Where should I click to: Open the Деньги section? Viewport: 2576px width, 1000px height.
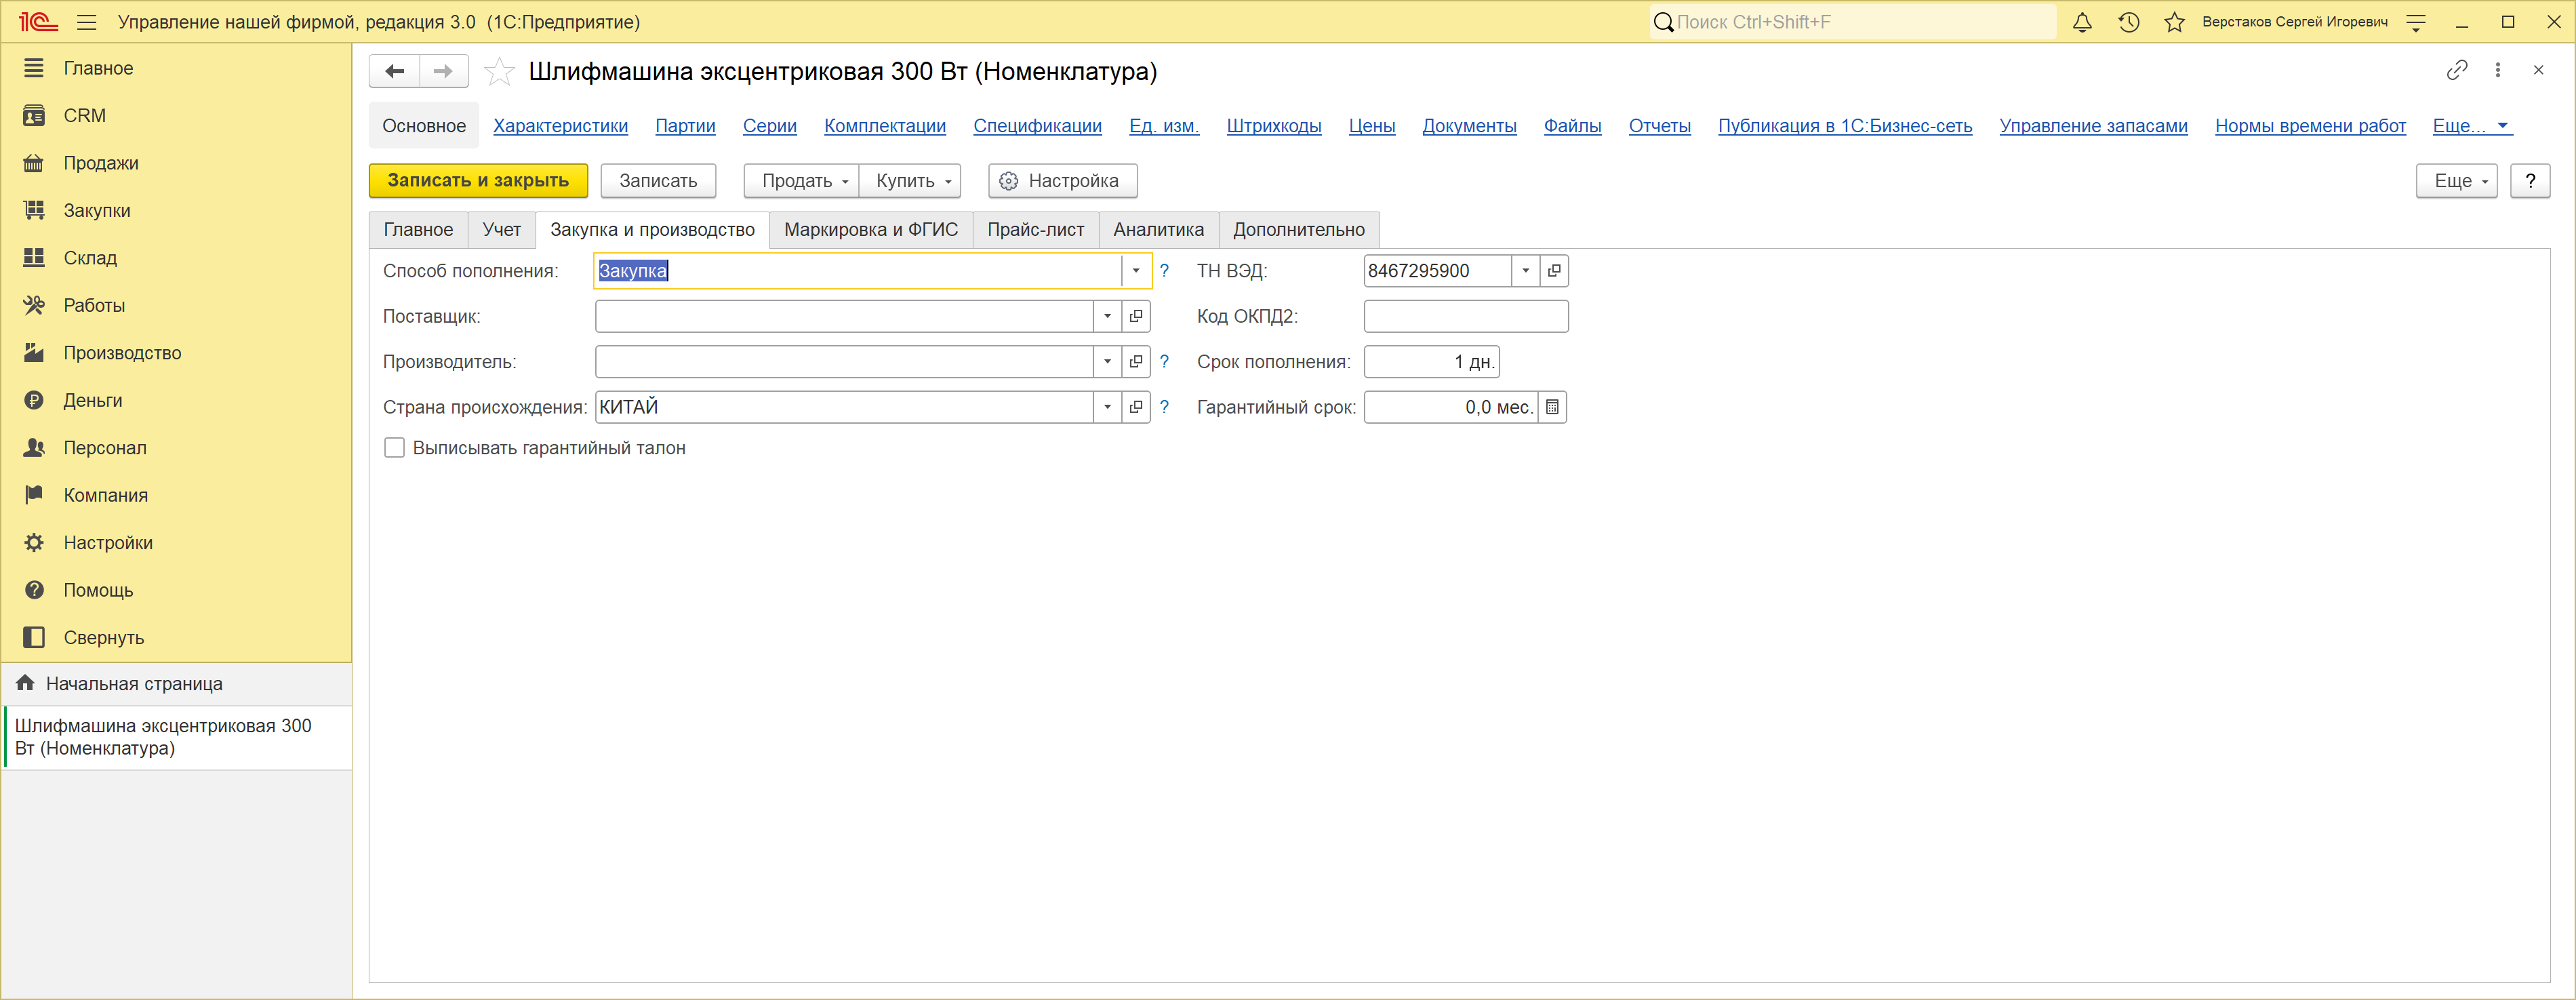tap(176, 400)
